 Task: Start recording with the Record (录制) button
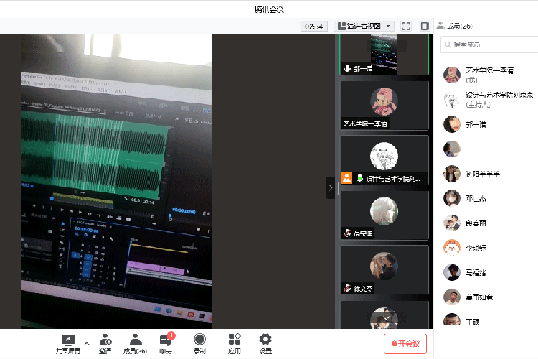pyautogui.click(x=199, y=342)
